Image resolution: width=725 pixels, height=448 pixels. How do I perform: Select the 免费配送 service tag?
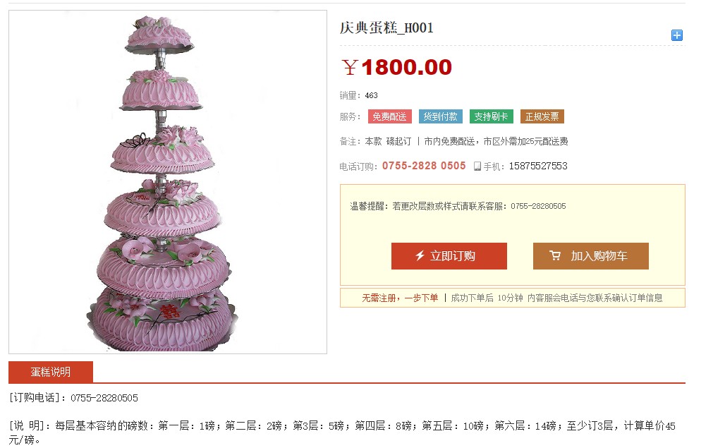pos(390,116)
